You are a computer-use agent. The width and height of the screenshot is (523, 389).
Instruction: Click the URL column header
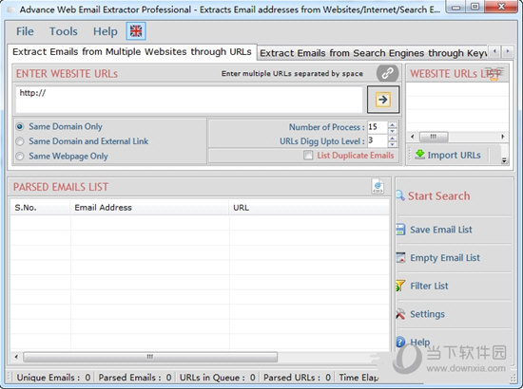pyautogui.click(x=309, y=208)
